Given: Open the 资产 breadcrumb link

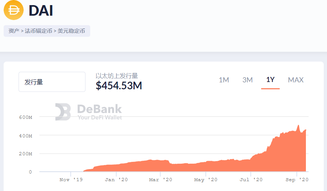Looking at the screenshot, I should point(14,31).
